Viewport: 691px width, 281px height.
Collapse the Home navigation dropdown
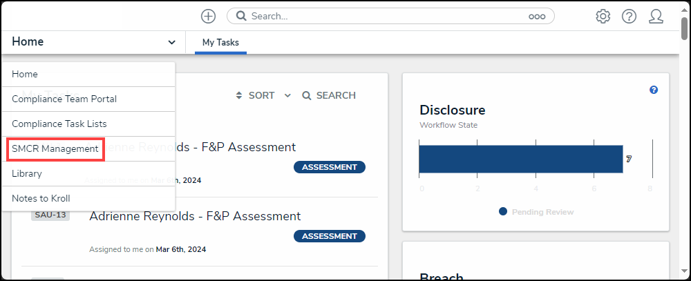(x=171, y=42)
